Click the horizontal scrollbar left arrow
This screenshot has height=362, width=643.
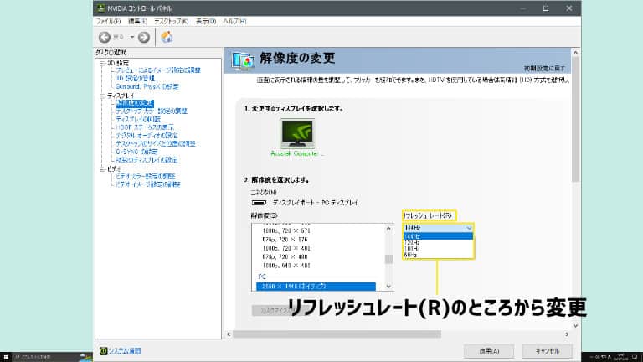(229, 334)
